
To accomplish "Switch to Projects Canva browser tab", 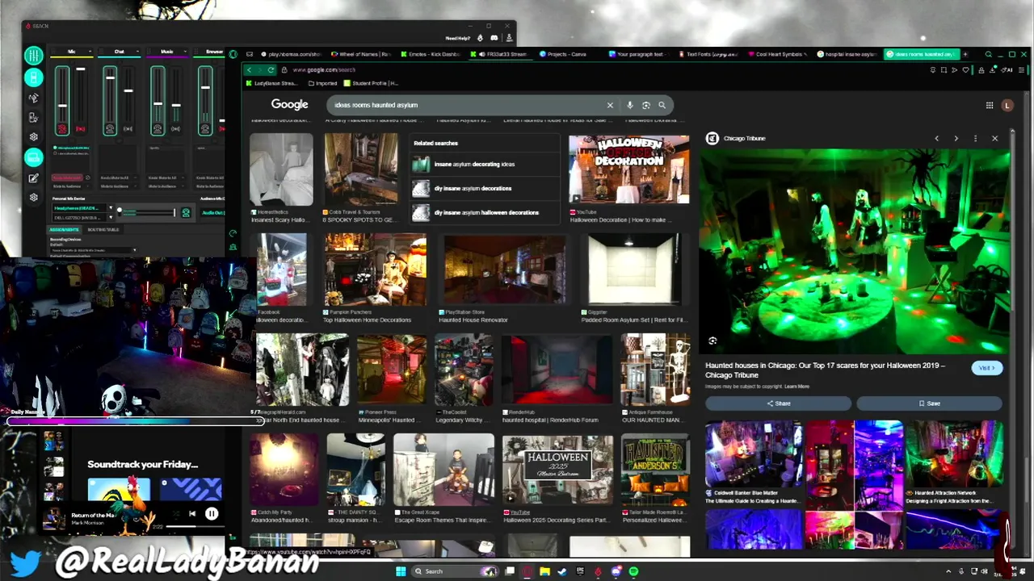I will 566,54.
